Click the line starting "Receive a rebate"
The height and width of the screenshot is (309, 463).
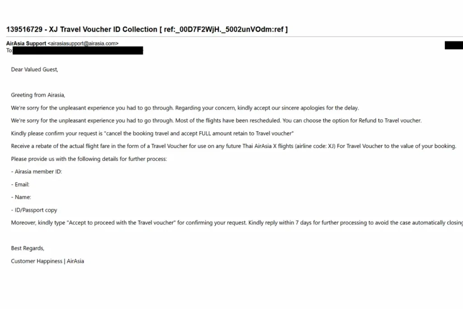tap(233, 146)
